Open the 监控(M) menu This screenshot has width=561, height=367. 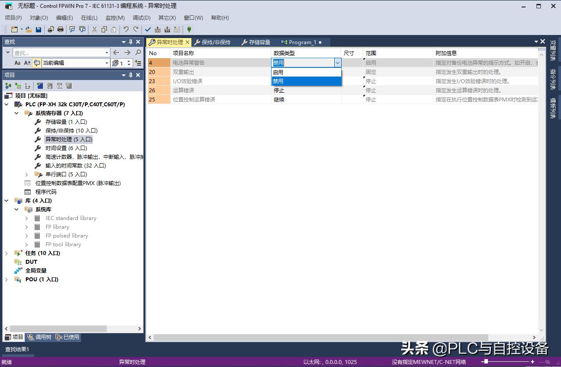pos(115,18)
